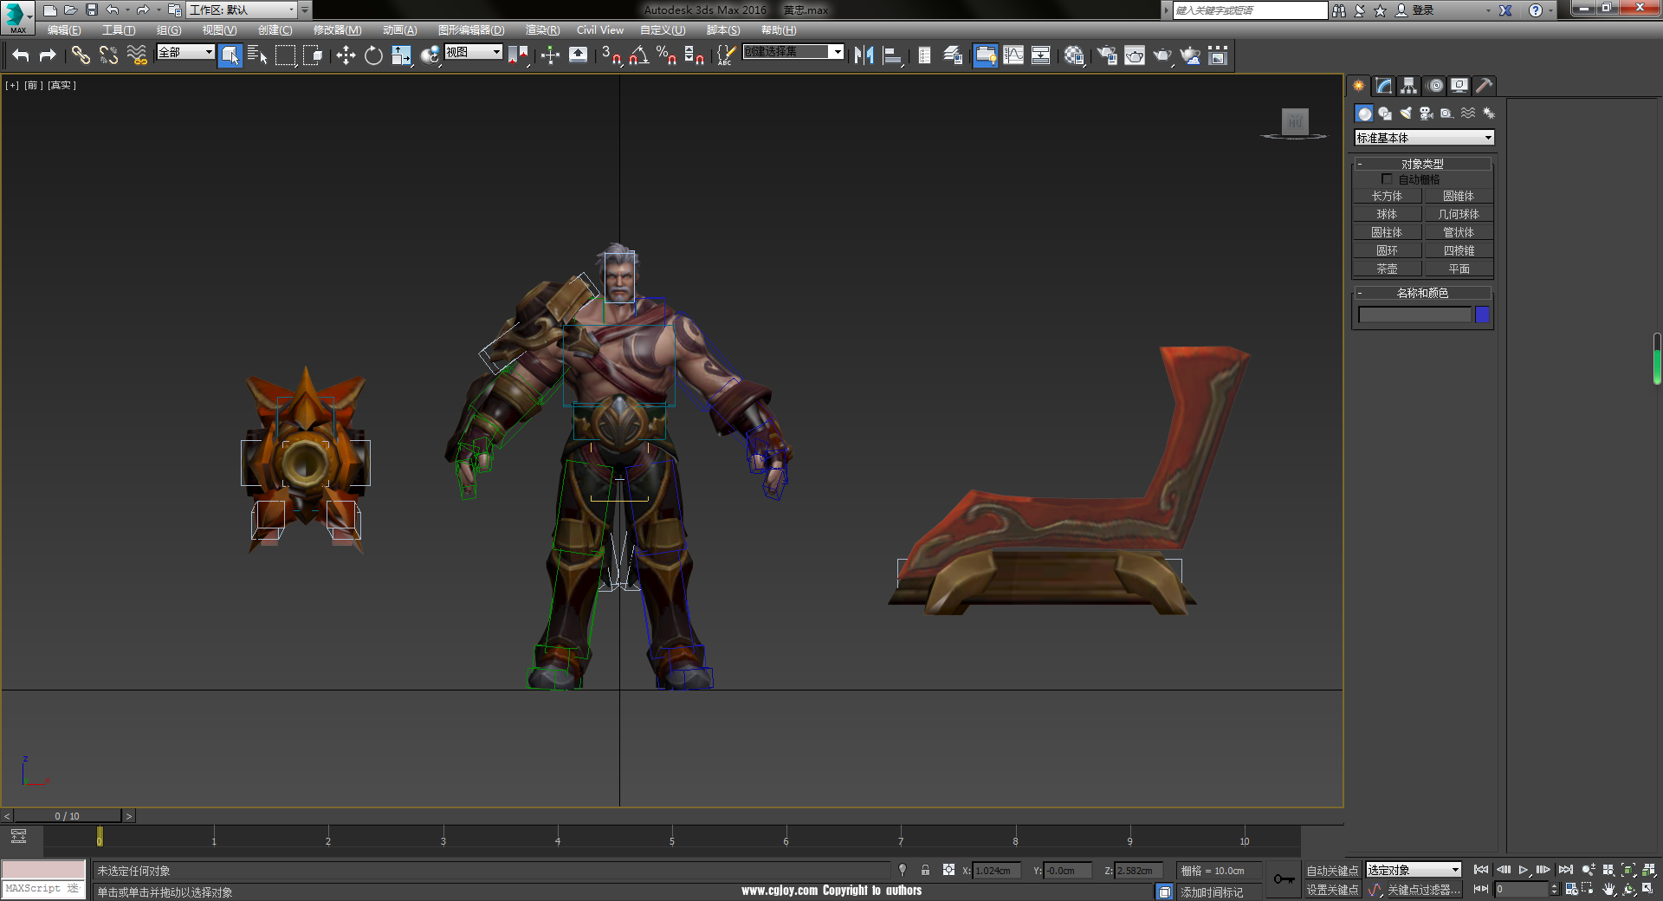Open the 渲染(R) menu

pos(542,30)
